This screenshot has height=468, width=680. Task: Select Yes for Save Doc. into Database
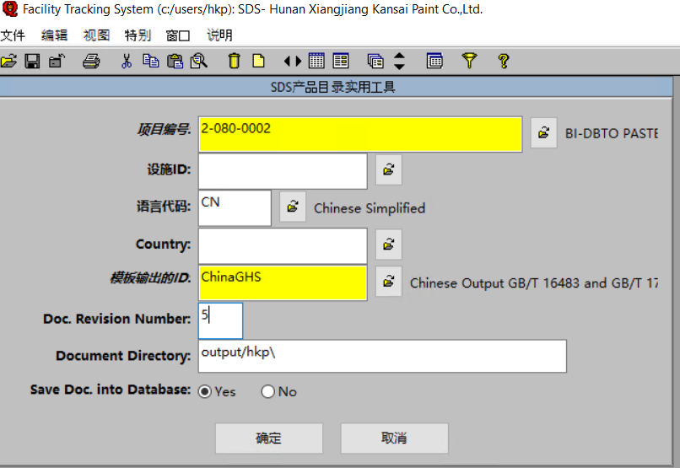(205, 392)
